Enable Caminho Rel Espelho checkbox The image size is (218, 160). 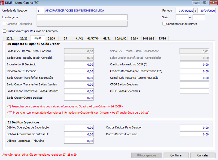pyautogui.click(x=4, y=24)
